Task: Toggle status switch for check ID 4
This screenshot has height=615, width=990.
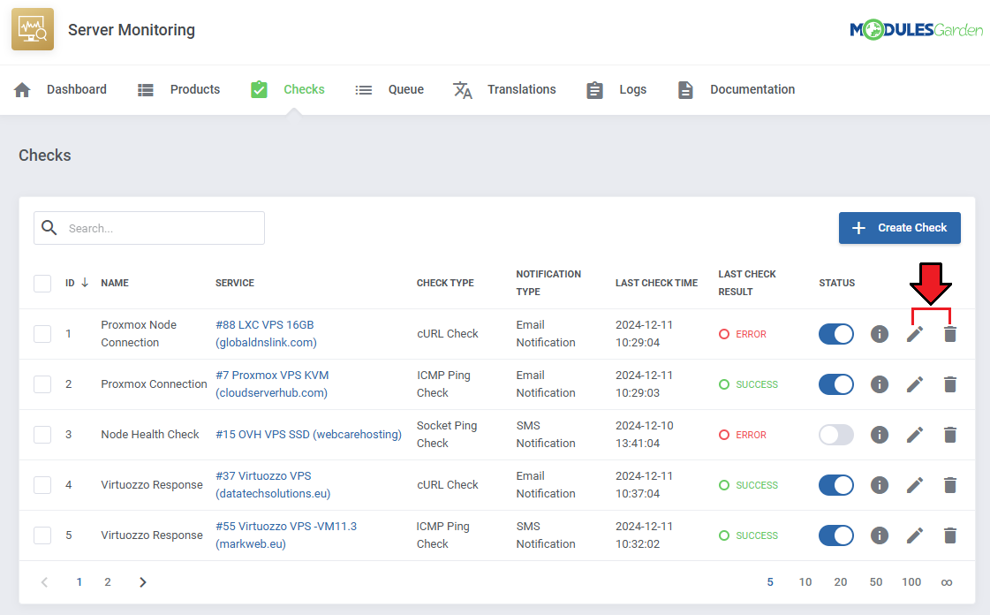Action: click(x=836, y=485)
